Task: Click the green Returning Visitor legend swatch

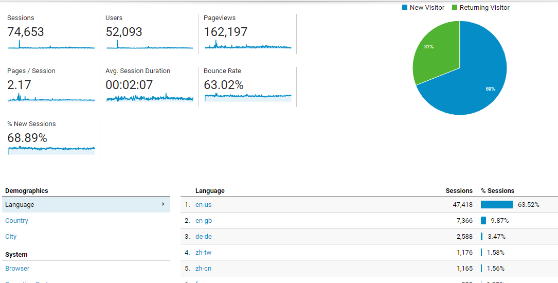Action: pos(455,8)
